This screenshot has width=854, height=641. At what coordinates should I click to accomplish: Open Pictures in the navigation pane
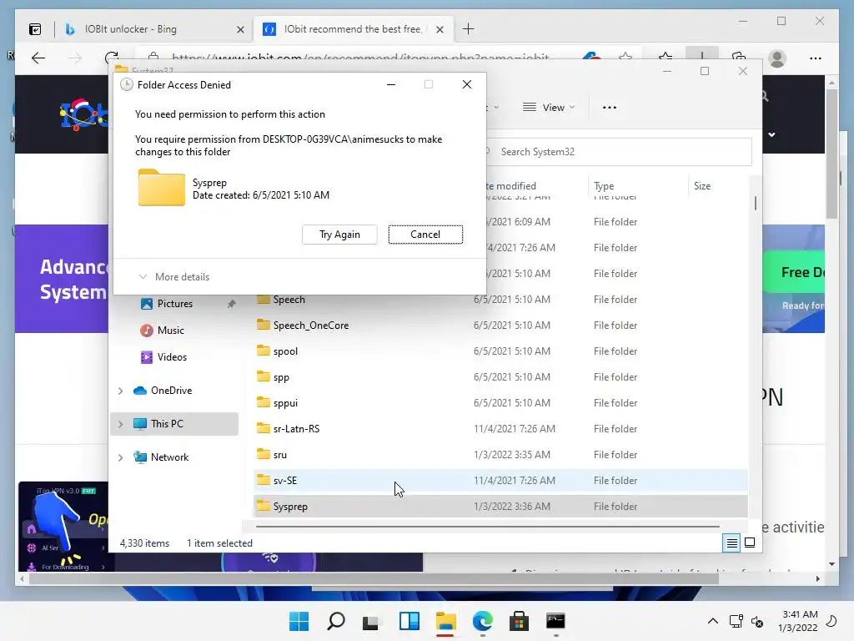pyautogui.click(x=175, y=304)
